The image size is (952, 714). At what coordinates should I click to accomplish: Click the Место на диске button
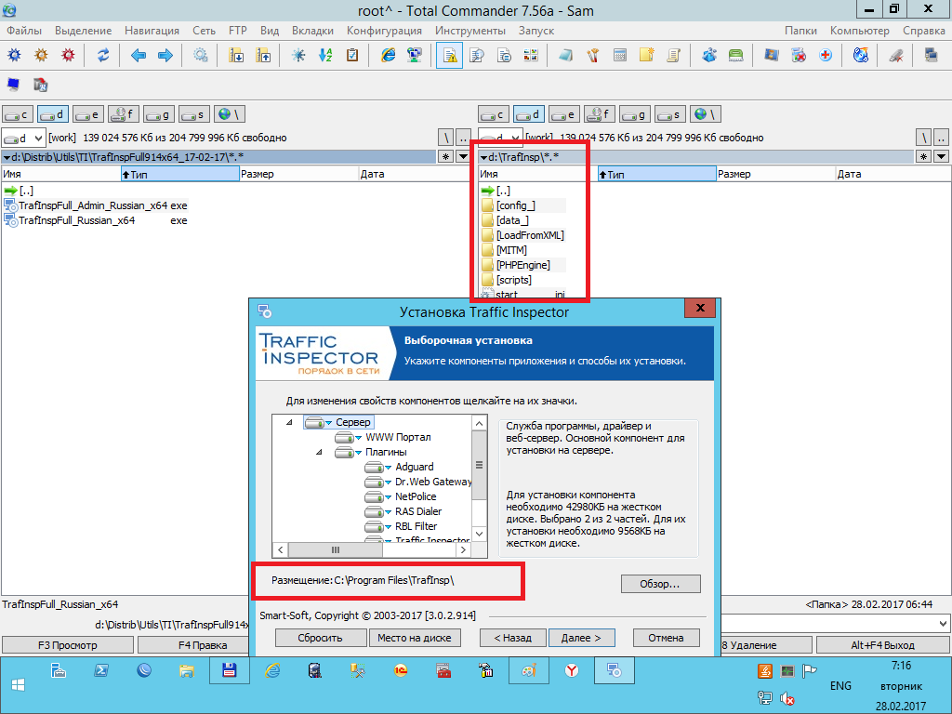414,638
